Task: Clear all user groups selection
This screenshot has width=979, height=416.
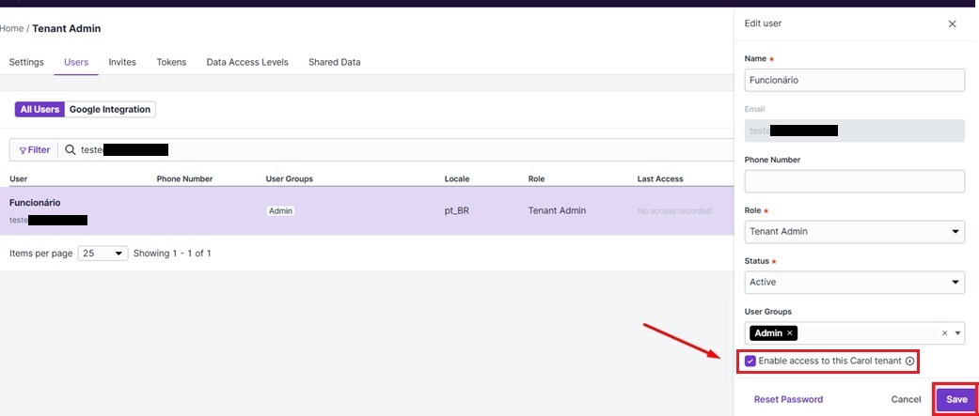Action: click(x=944, y=333)
